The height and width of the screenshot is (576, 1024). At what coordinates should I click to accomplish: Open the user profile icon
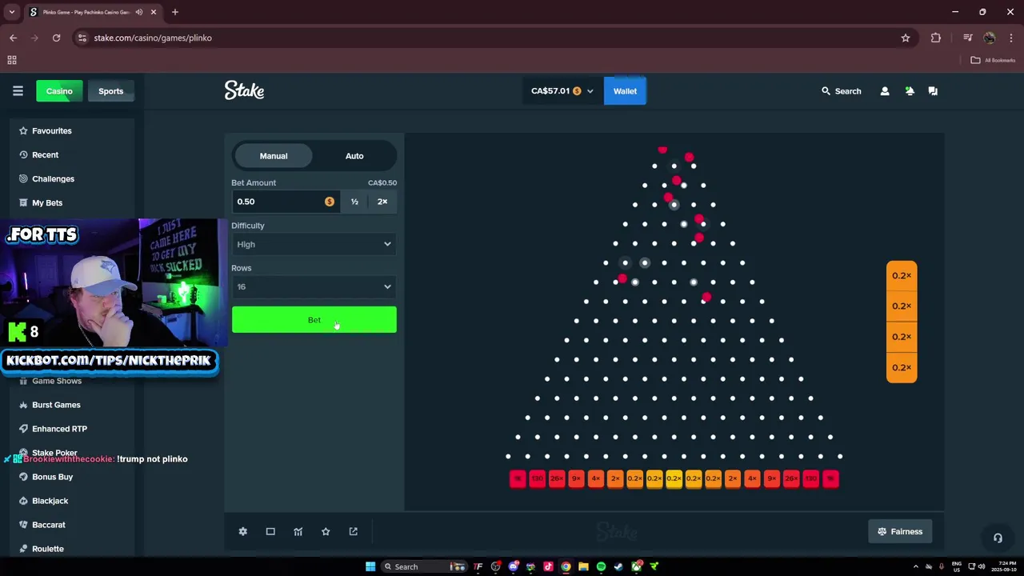885,91
